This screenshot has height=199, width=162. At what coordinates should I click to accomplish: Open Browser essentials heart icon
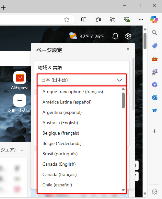click(x=127, y=19)
